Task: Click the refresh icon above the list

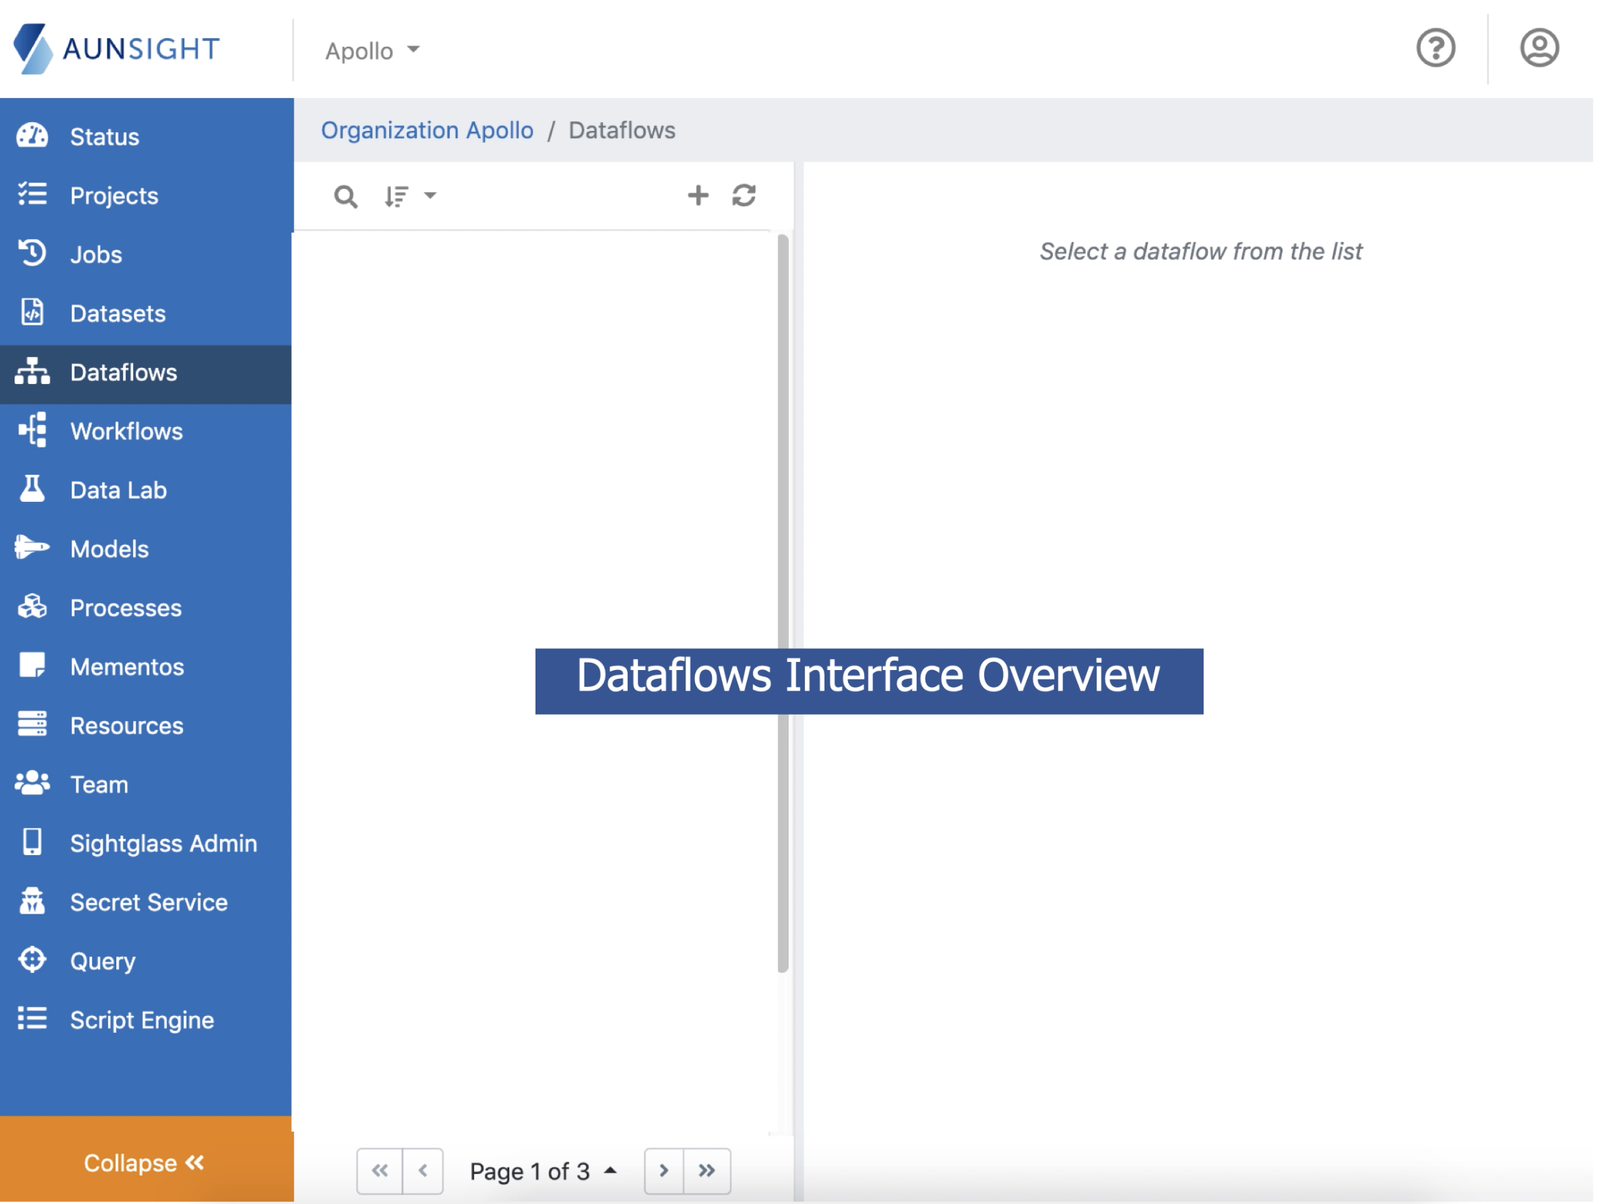Action: tap(744, 195)
